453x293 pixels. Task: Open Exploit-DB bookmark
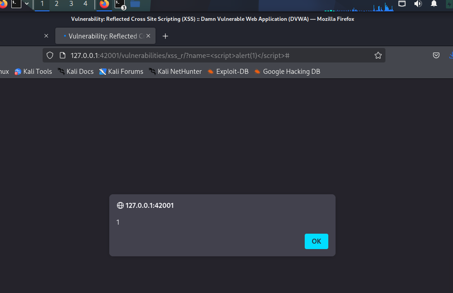228,72
